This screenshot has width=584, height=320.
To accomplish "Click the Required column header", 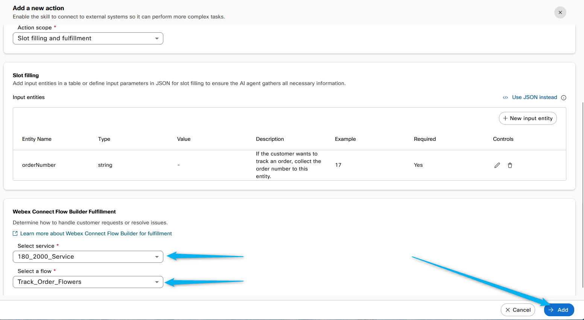I will point(425,139).
